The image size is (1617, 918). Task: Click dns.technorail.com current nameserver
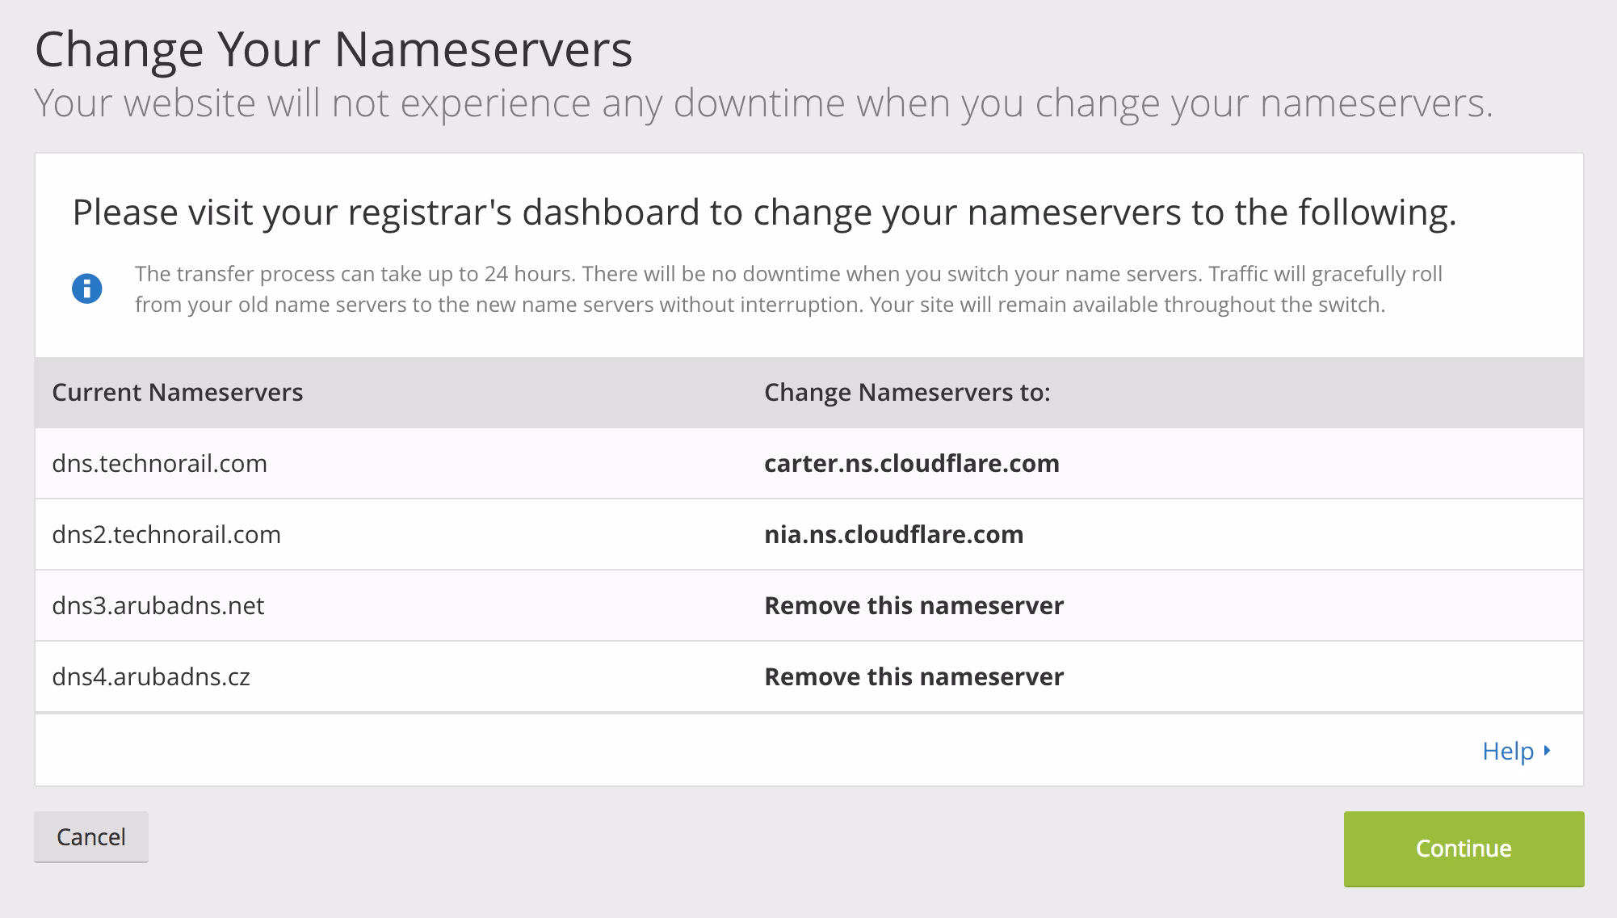tap(159, 463)
